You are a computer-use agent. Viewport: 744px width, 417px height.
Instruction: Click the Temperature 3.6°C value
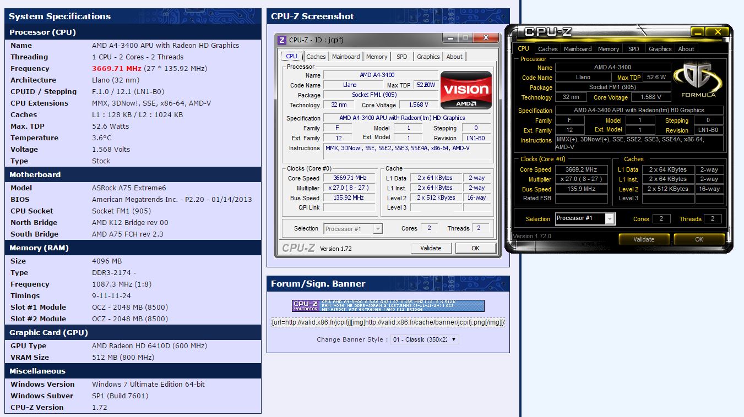102,138
